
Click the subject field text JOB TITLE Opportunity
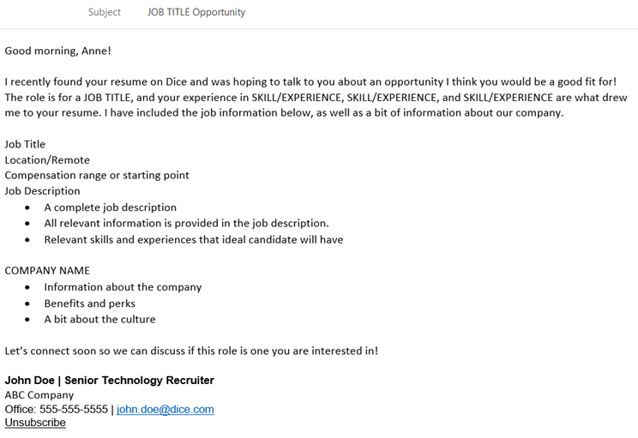(196, 12)
